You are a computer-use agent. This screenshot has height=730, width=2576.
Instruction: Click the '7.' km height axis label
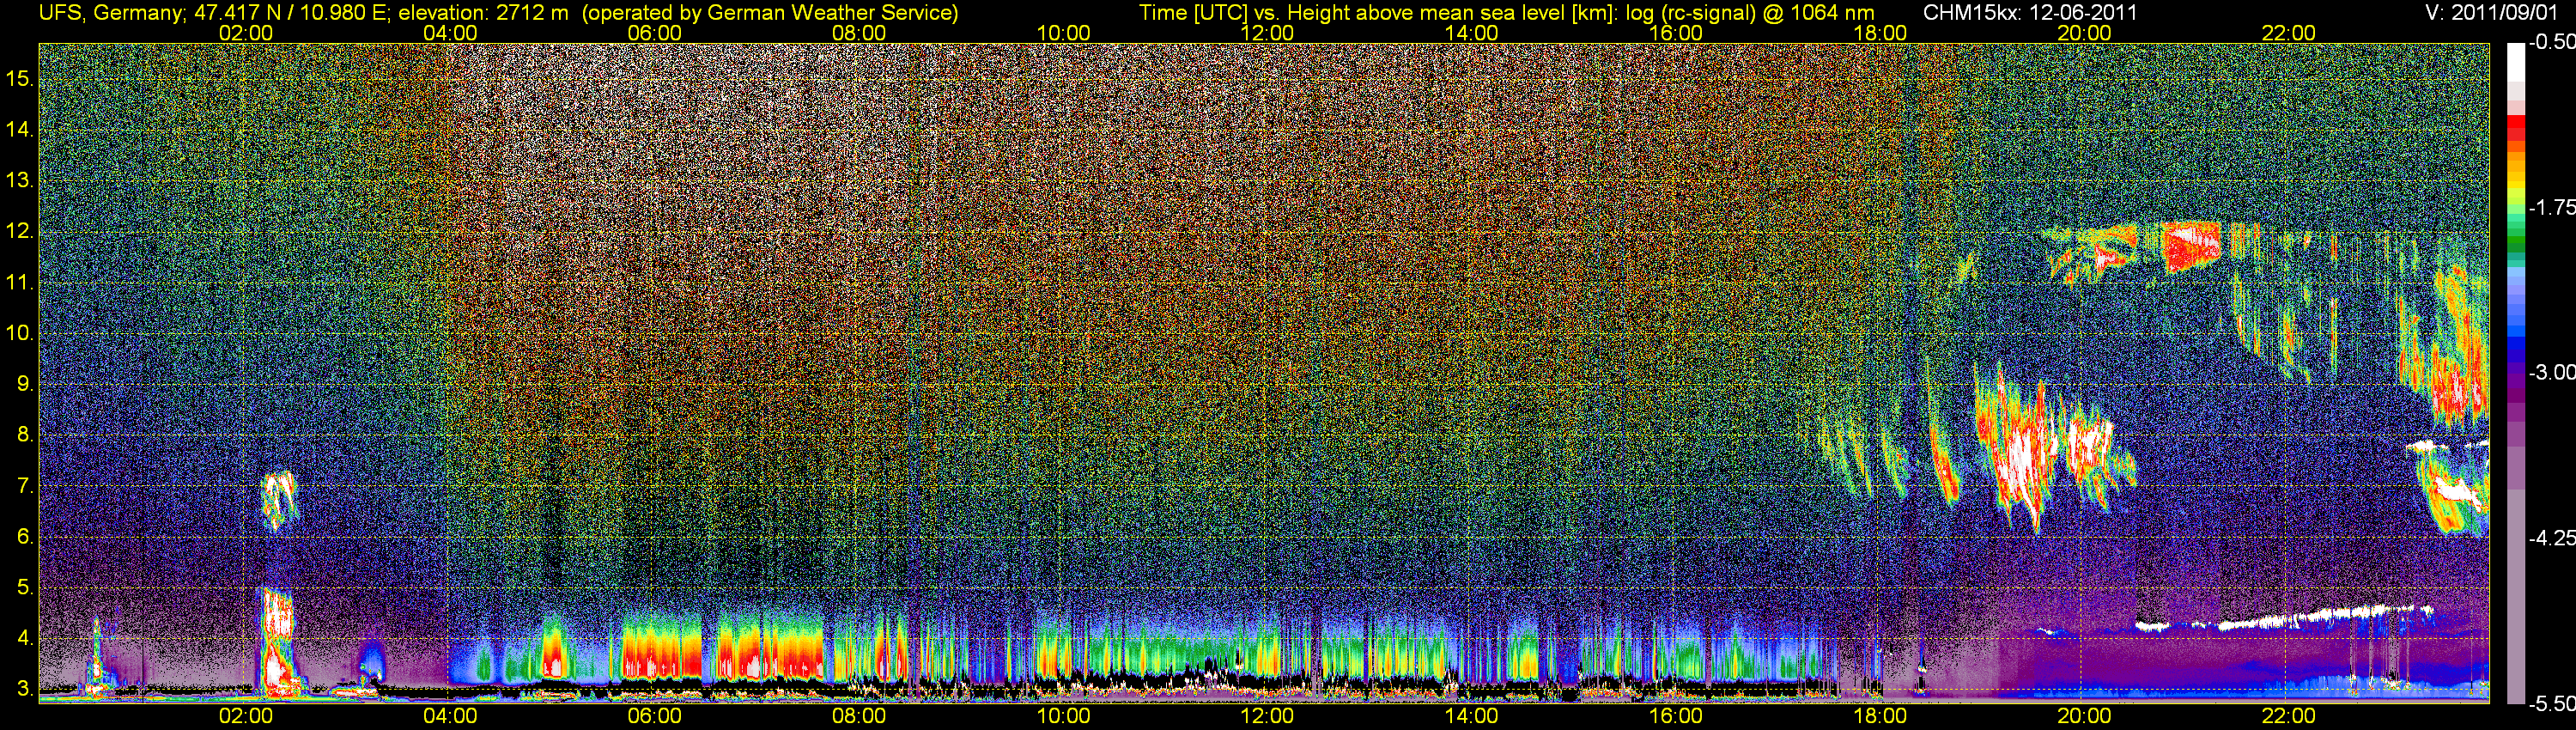click(25, 486)
